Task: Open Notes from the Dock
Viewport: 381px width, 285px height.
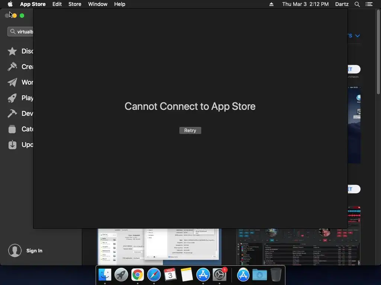Action: pos(187,275)
